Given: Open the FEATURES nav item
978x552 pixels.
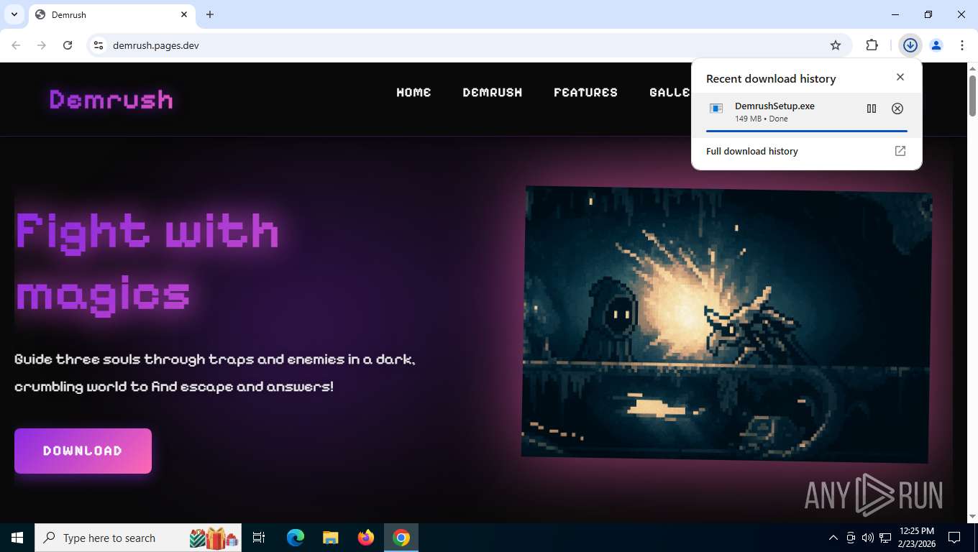Looking at the screenshot, I should click(585, 92).
